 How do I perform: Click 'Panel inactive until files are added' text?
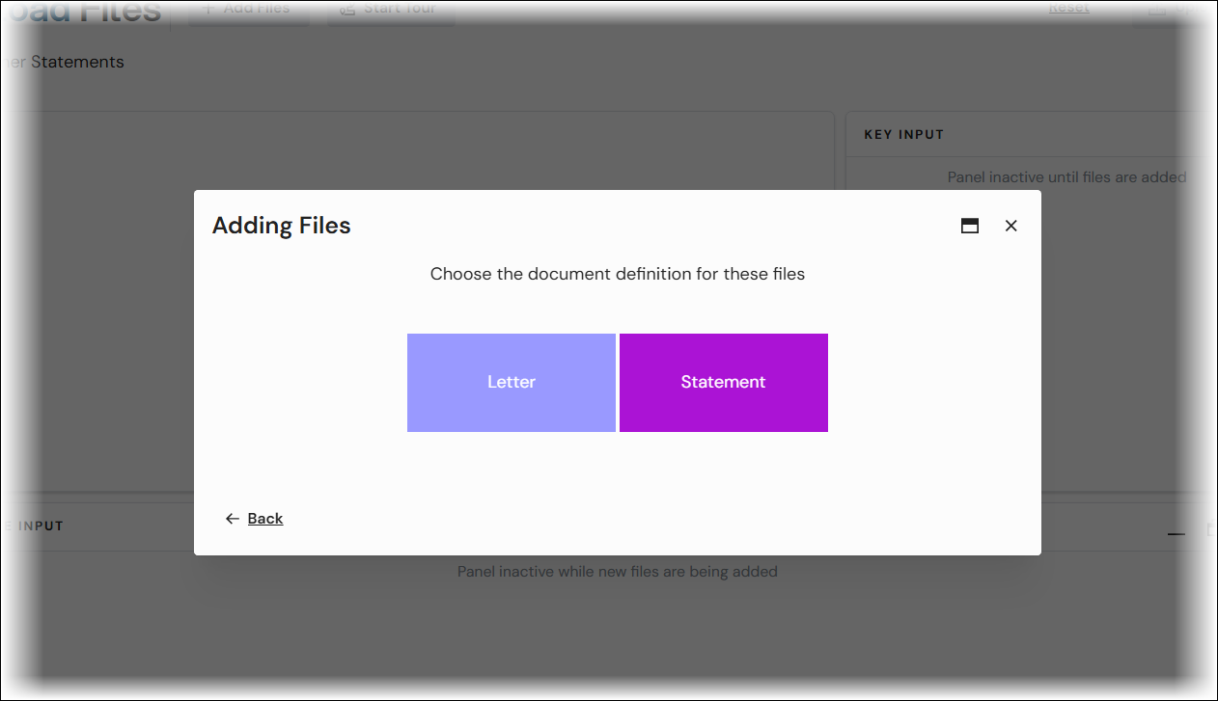[x=1066, y=177]
